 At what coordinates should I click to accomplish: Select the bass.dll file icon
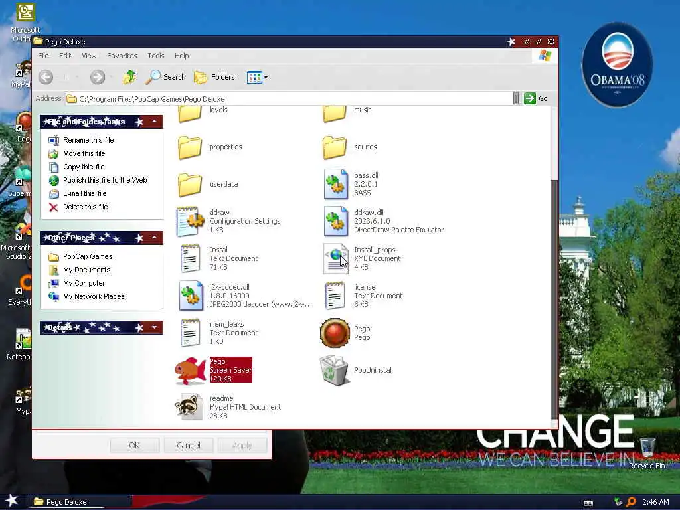335,184
